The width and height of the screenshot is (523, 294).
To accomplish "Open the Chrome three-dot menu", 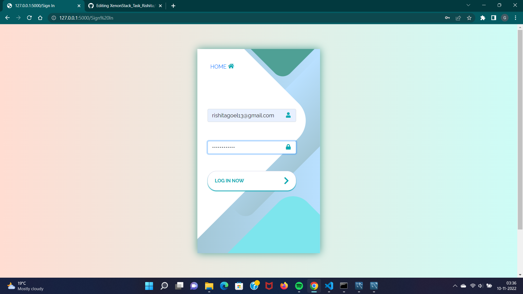I will tap(515, 18).
